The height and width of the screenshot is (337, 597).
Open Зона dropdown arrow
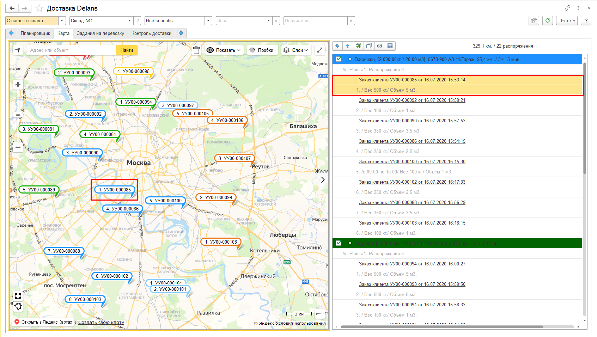(269, 20)
